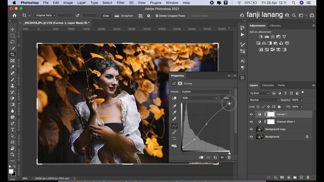This screenshot has height=182, width=324.
Task: Select the Clone Stamp tool
Action: coord(12,85)
